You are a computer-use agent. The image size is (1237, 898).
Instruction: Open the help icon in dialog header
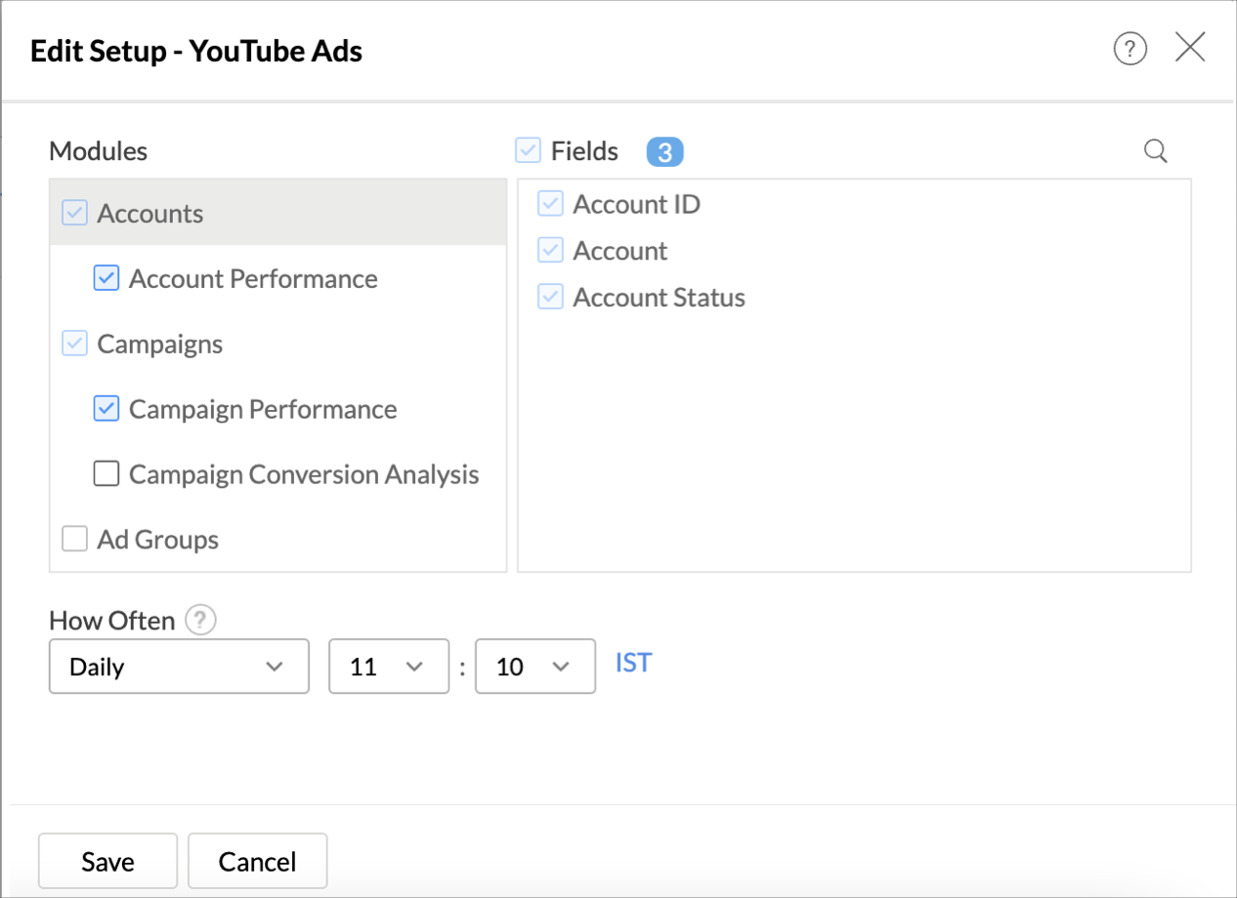click(x=1130, y=48)
